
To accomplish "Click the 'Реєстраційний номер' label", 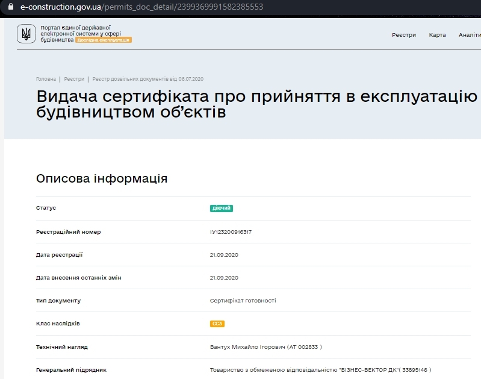I will click(x=69, y=232).
